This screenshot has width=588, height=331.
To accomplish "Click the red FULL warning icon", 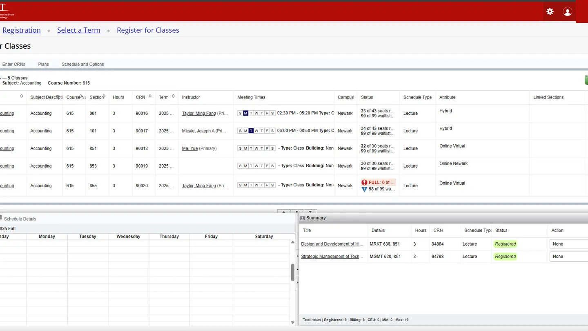I will [x=364, y=183].
